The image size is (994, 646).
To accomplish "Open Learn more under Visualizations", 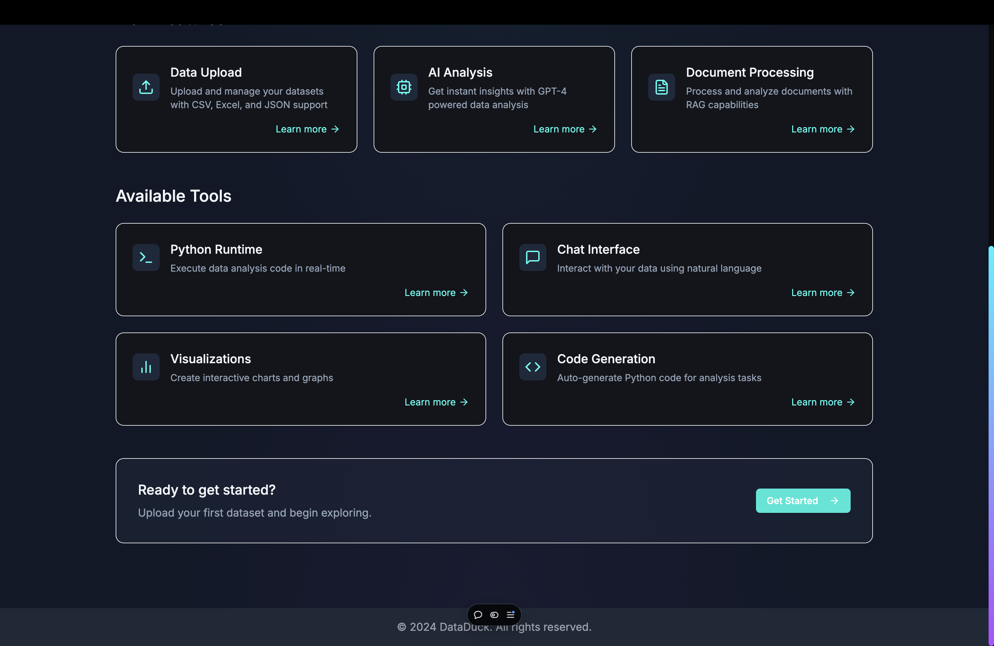I will pyautogui.click(x=435, y=402).
